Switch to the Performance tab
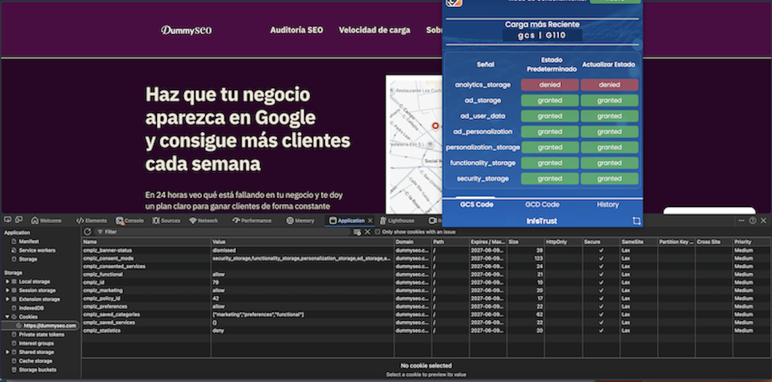Screen dimensions: 772x382 point(252,221)
